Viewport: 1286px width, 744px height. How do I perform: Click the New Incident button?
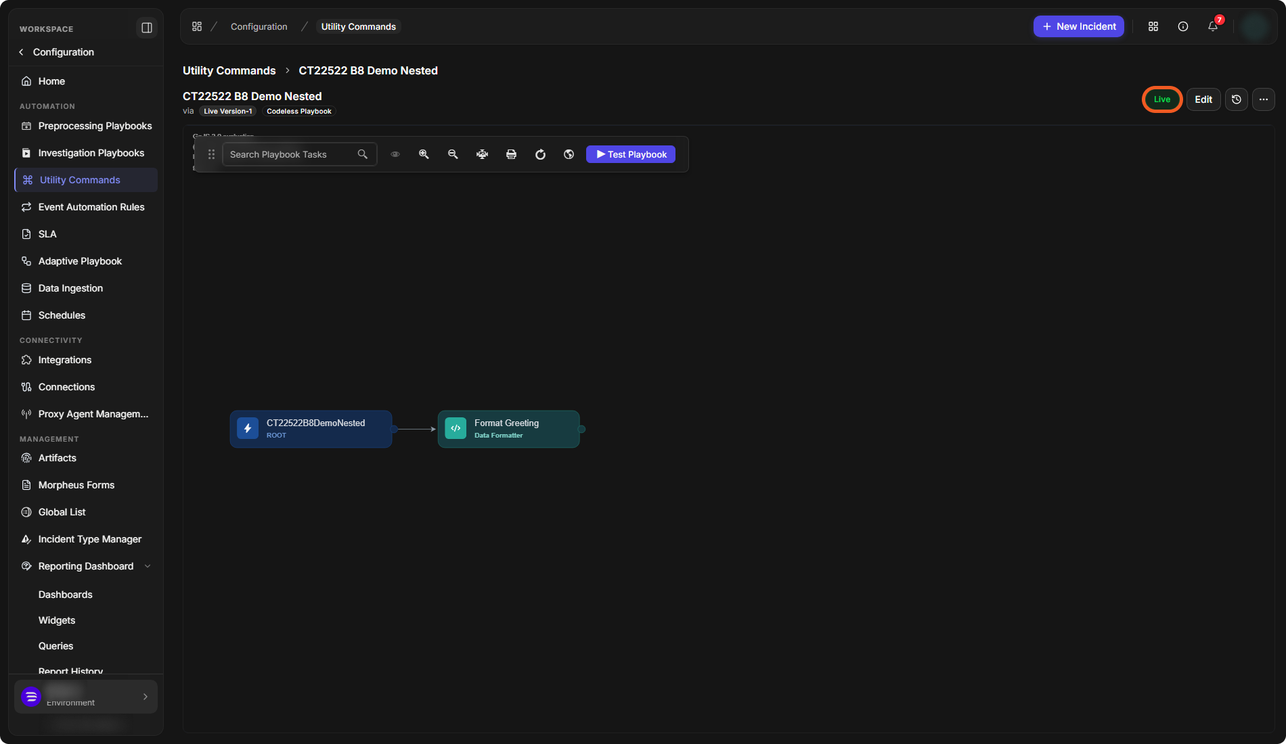[x=1079, y=26]
